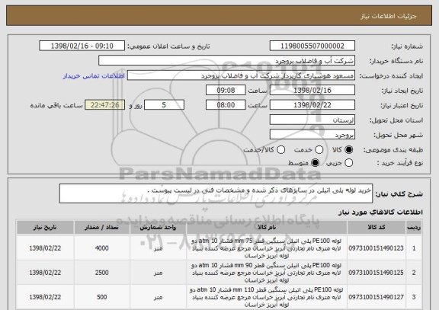Click the 110 mm pipe product name
This screenshot has height=310, width=439.
tap(266, 297)
